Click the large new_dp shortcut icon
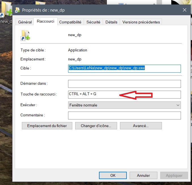The image size is (192, 185). [x=25, y=35]
